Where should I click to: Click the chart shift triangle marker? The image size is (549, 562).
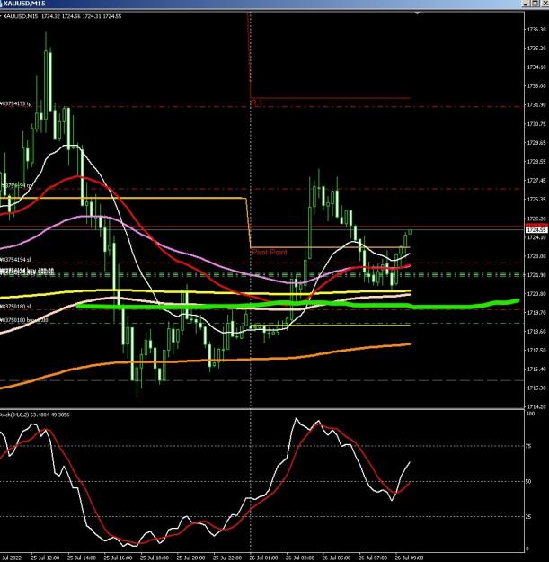417,13
